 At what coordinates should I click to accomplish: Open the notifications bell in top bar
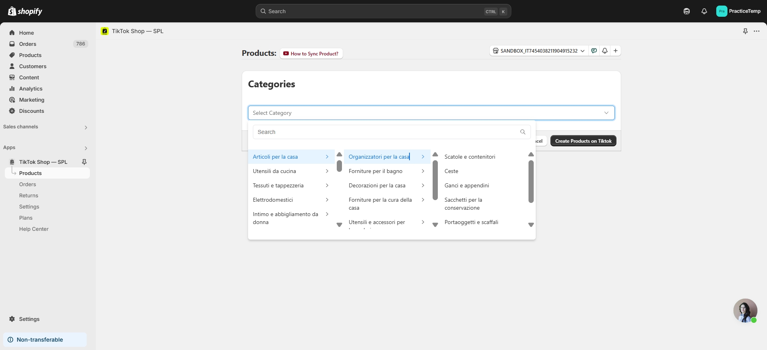coord(704,11)
